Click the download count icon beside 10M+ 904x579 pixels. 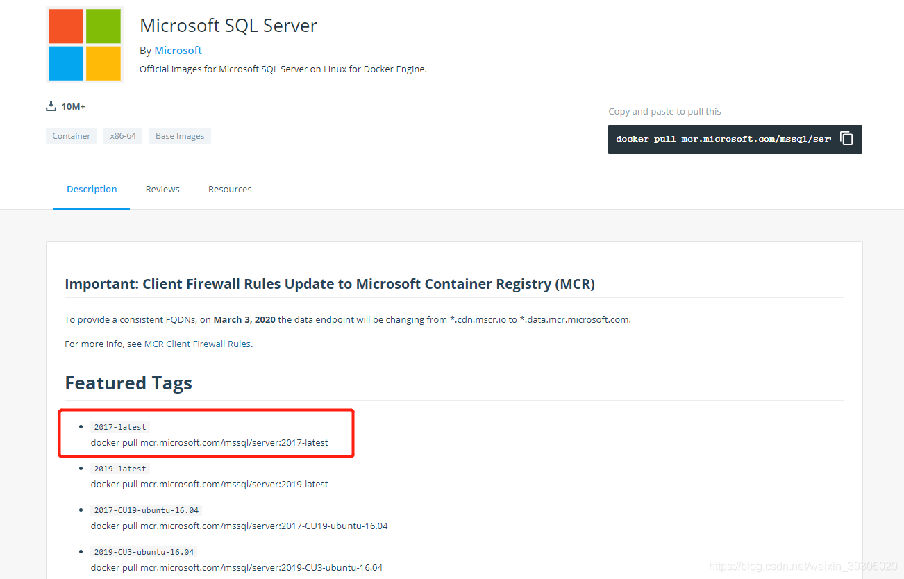click(51, 106)
